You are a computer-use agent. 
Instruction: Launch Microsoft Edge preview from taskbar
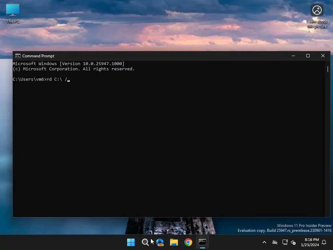(160, 242)
